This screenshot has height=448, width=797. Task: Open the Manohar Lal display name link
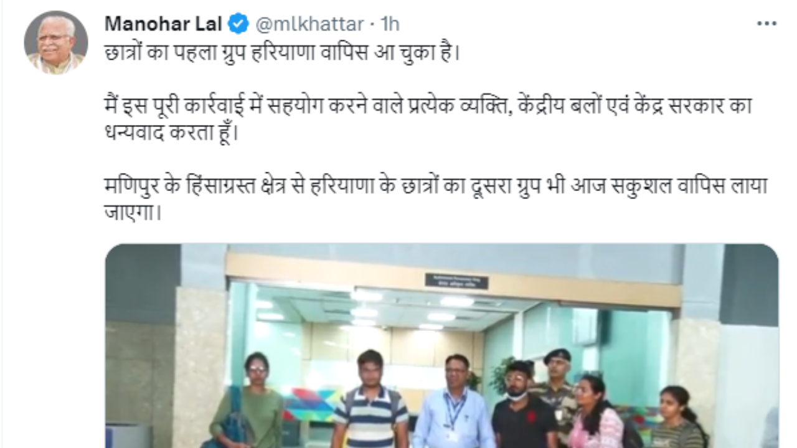[163, 24]
